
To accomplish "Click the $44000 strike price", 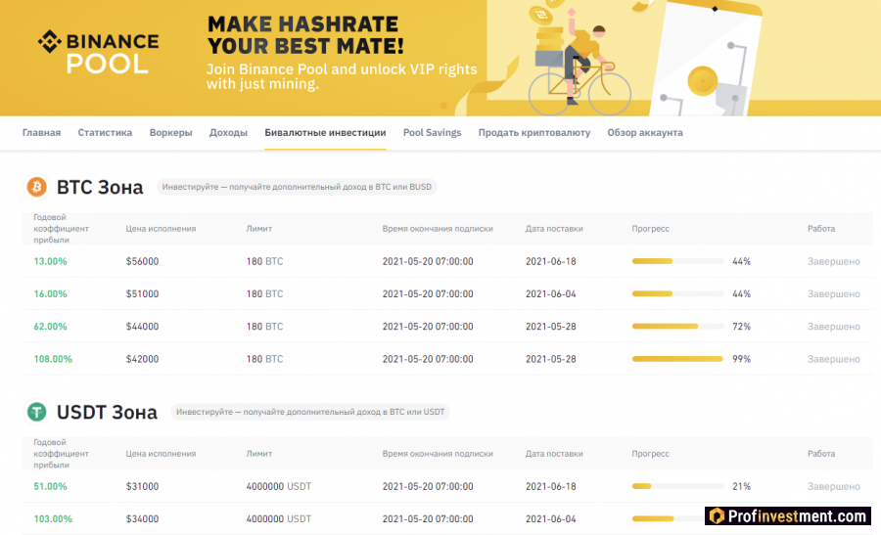I will click(x=142, y=326).
